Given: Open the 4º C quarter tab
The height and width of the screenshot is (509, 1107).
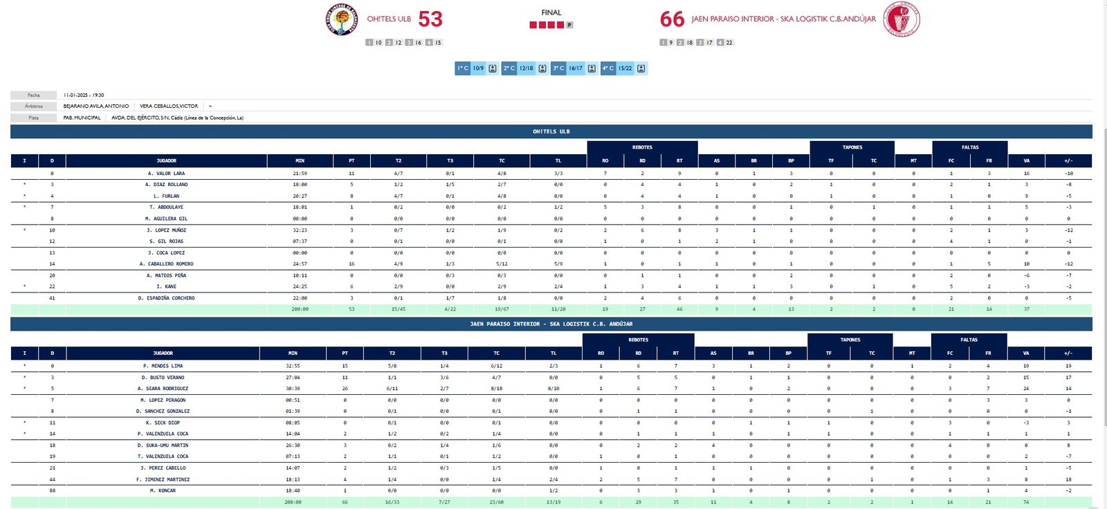Looking at the screenshot, I should tap(608, 68).
